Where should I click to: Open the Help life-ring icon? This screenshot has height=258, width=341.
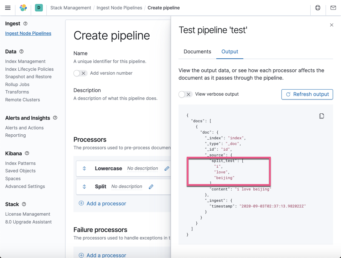[317, 7]
